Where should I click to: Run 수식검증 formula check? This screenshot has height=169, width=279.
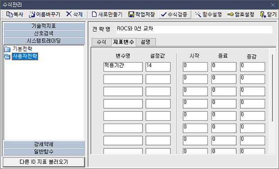(x=174, y=14)
